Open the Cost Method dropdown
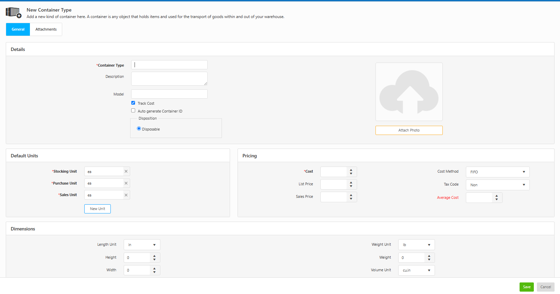Viewport: 560px width, 294px height. (x=497, y=172)
